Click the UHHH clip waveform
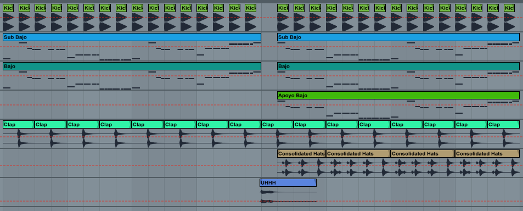This screenshot has width=523, height=211. coord(288,197)
